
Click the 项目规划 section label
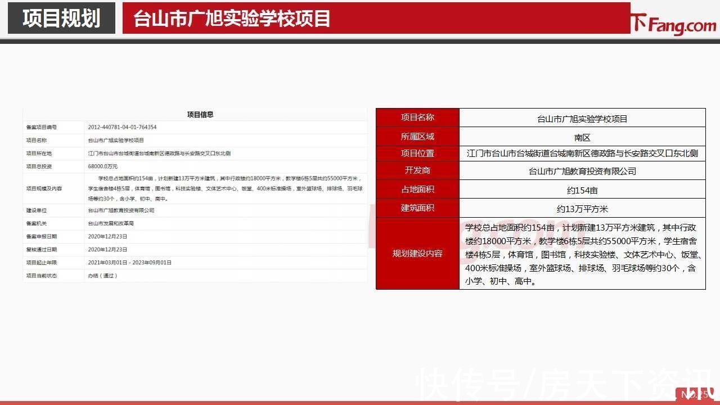[61, 18]
